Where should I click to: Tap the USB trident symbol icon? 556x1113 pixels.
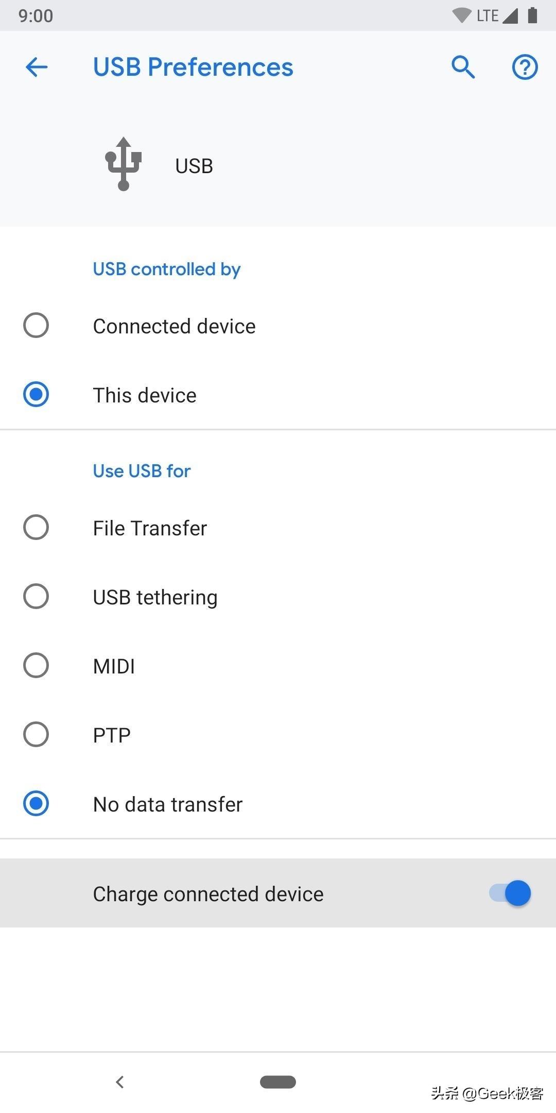coord(124,164)
